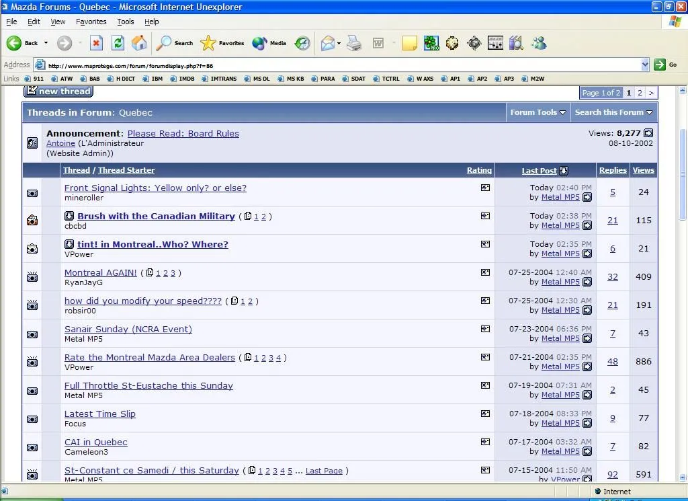The height and width of the screenshot is (501, 688).
Task: Refresh the page with the Refresh icon
Action: click(118, 43)
